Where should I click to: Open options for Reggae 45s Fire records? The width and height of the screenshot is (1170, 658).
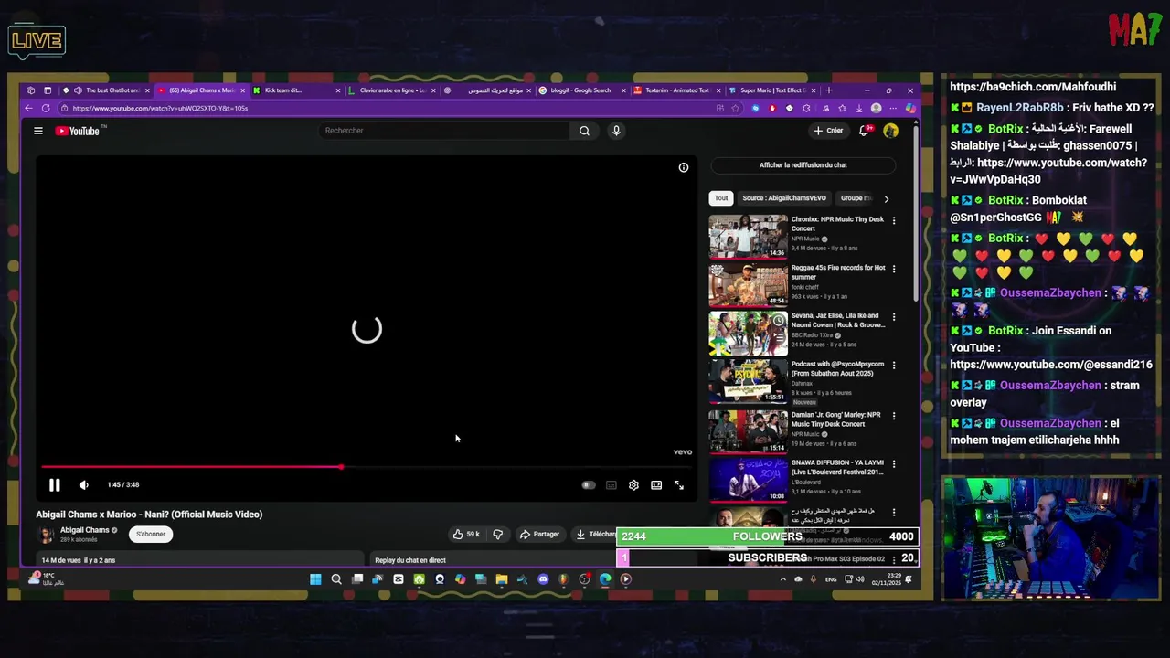894,269
